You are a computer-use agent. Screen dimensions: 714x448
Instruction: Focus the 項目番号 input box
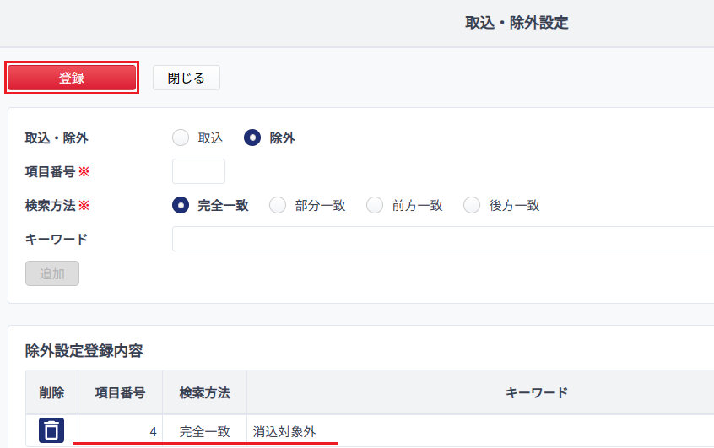(198, 171)
